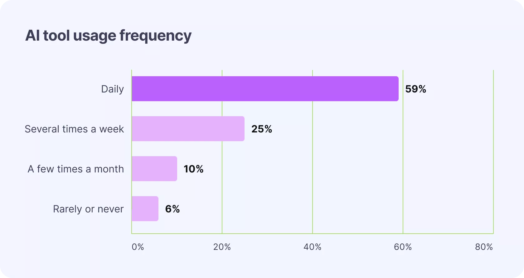Click the 59% value label
The height and width of the screenshot is (278, 524).
point(415,89)
